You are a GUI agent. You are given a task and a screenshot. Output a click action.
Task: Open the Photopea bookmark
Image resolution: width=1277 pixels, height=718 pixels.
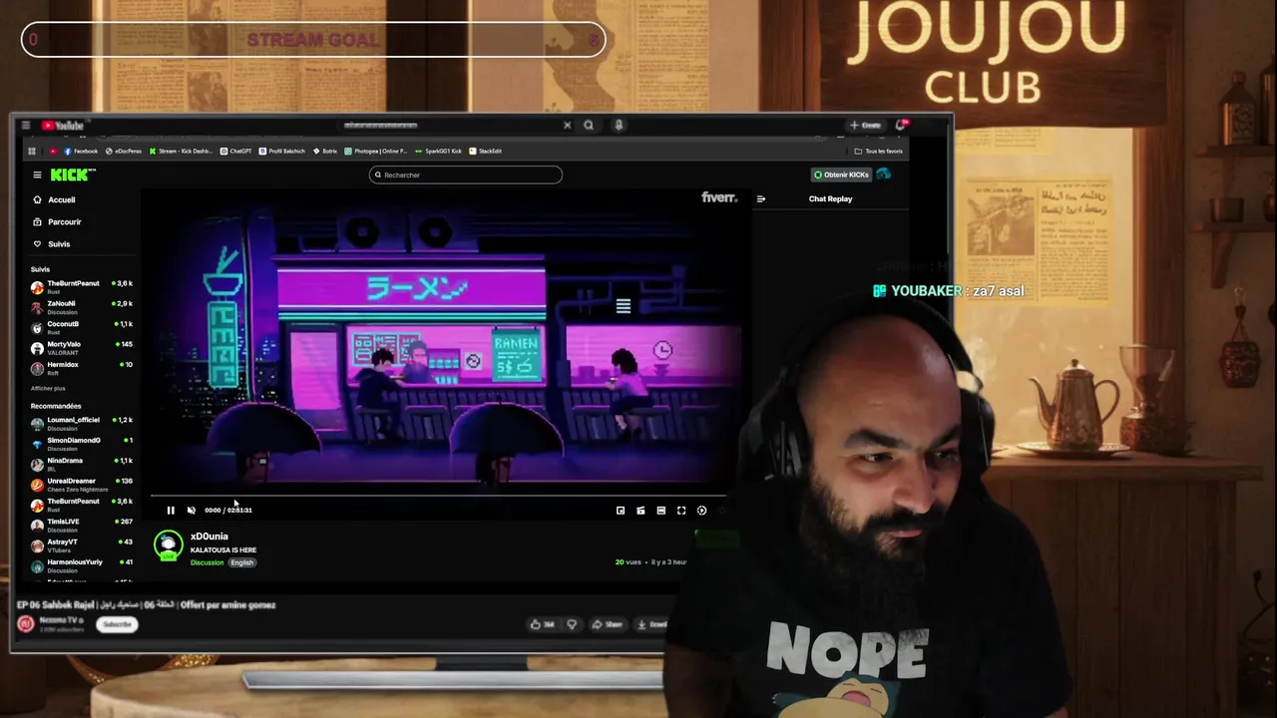pos(376,152)
